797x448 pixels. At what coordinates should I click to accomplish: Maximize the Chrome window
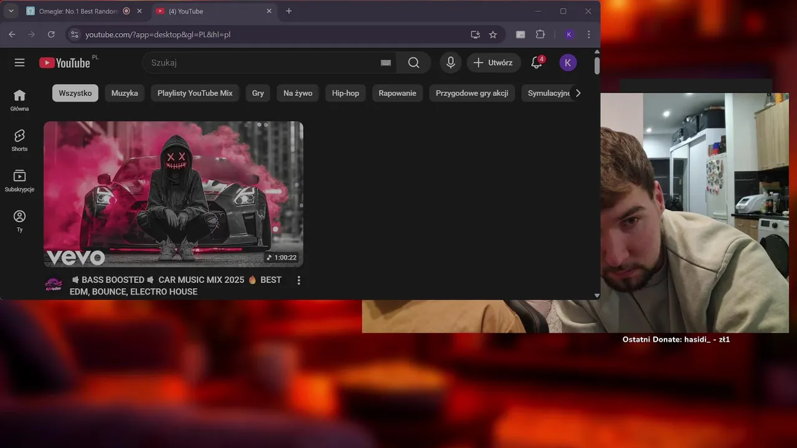click(563, 11)
